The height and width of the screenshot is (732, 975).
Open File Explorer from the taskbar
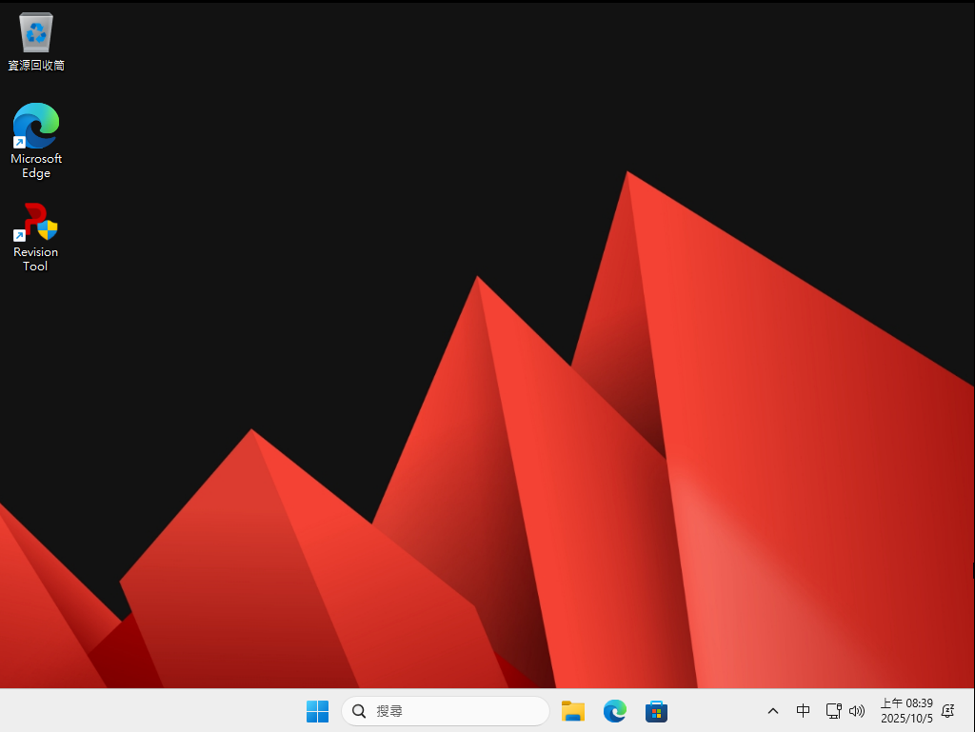click(x=572, y=711)
